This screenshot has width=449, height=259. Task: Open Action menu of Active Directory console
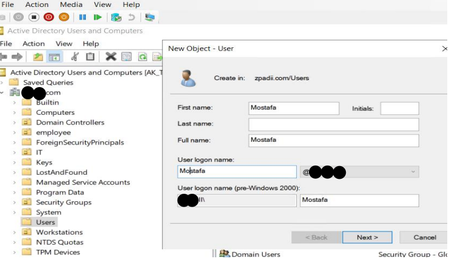tap(34, 43)
